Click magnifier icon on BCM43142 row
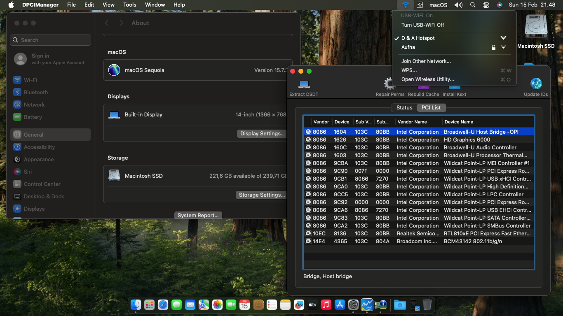This screenshot has width=563, height=316. pos(308,241)
